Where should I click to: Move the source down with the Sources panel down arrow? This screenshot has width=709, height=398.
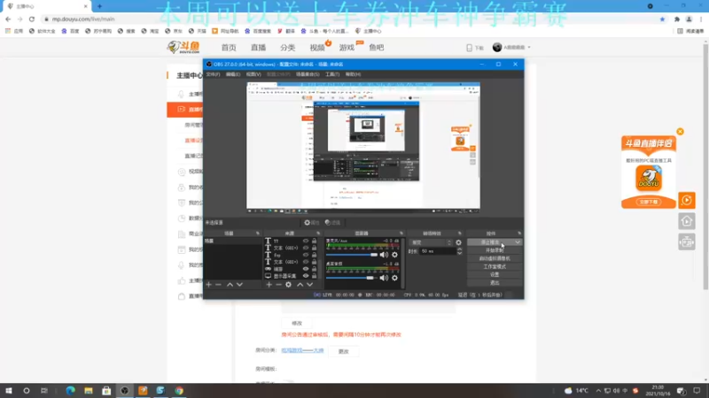(x=309, y=285)
